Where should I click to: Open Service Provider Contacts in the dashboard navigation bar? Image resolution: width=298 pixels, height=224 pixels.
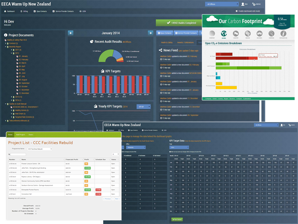[x=63, y=11]
